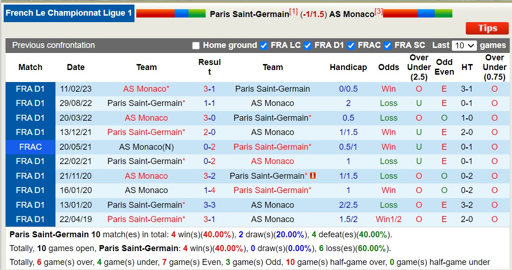The image size is (512, 270).
Task: Click the FRA D1 label in the top row
Action: click(x=30, y=89)
